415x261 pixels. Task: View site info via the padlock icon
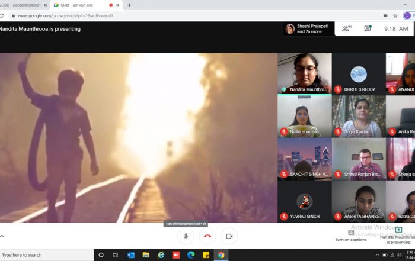[x=13, y=15]
